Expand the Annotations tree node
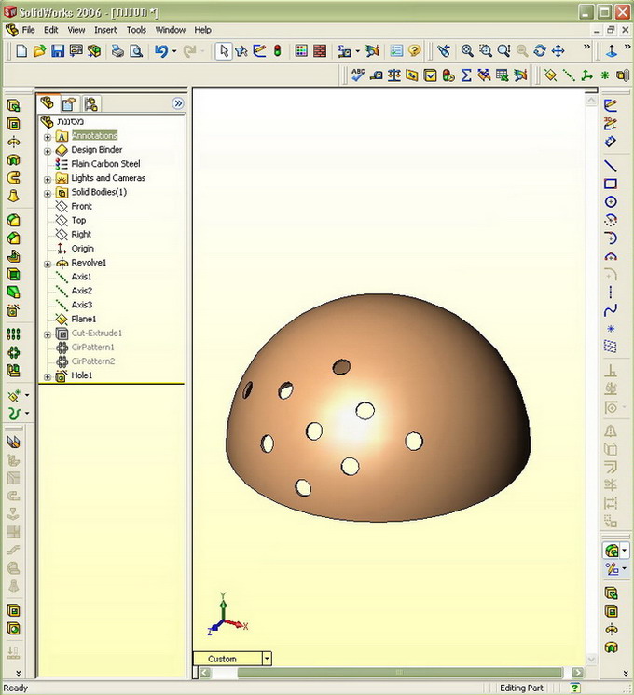The height and width of the screenshot is (695, 634). coord(48,136)
